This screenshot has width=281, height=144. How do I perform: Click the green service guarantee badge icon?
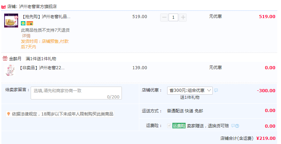click(x=23, y=23)
